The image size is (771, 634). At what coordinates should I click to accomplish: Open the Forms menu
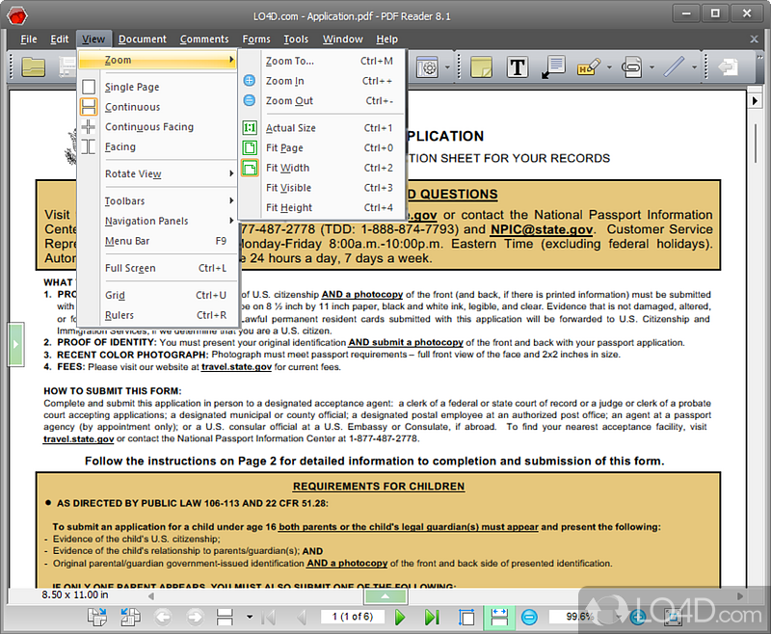(256, 39)
